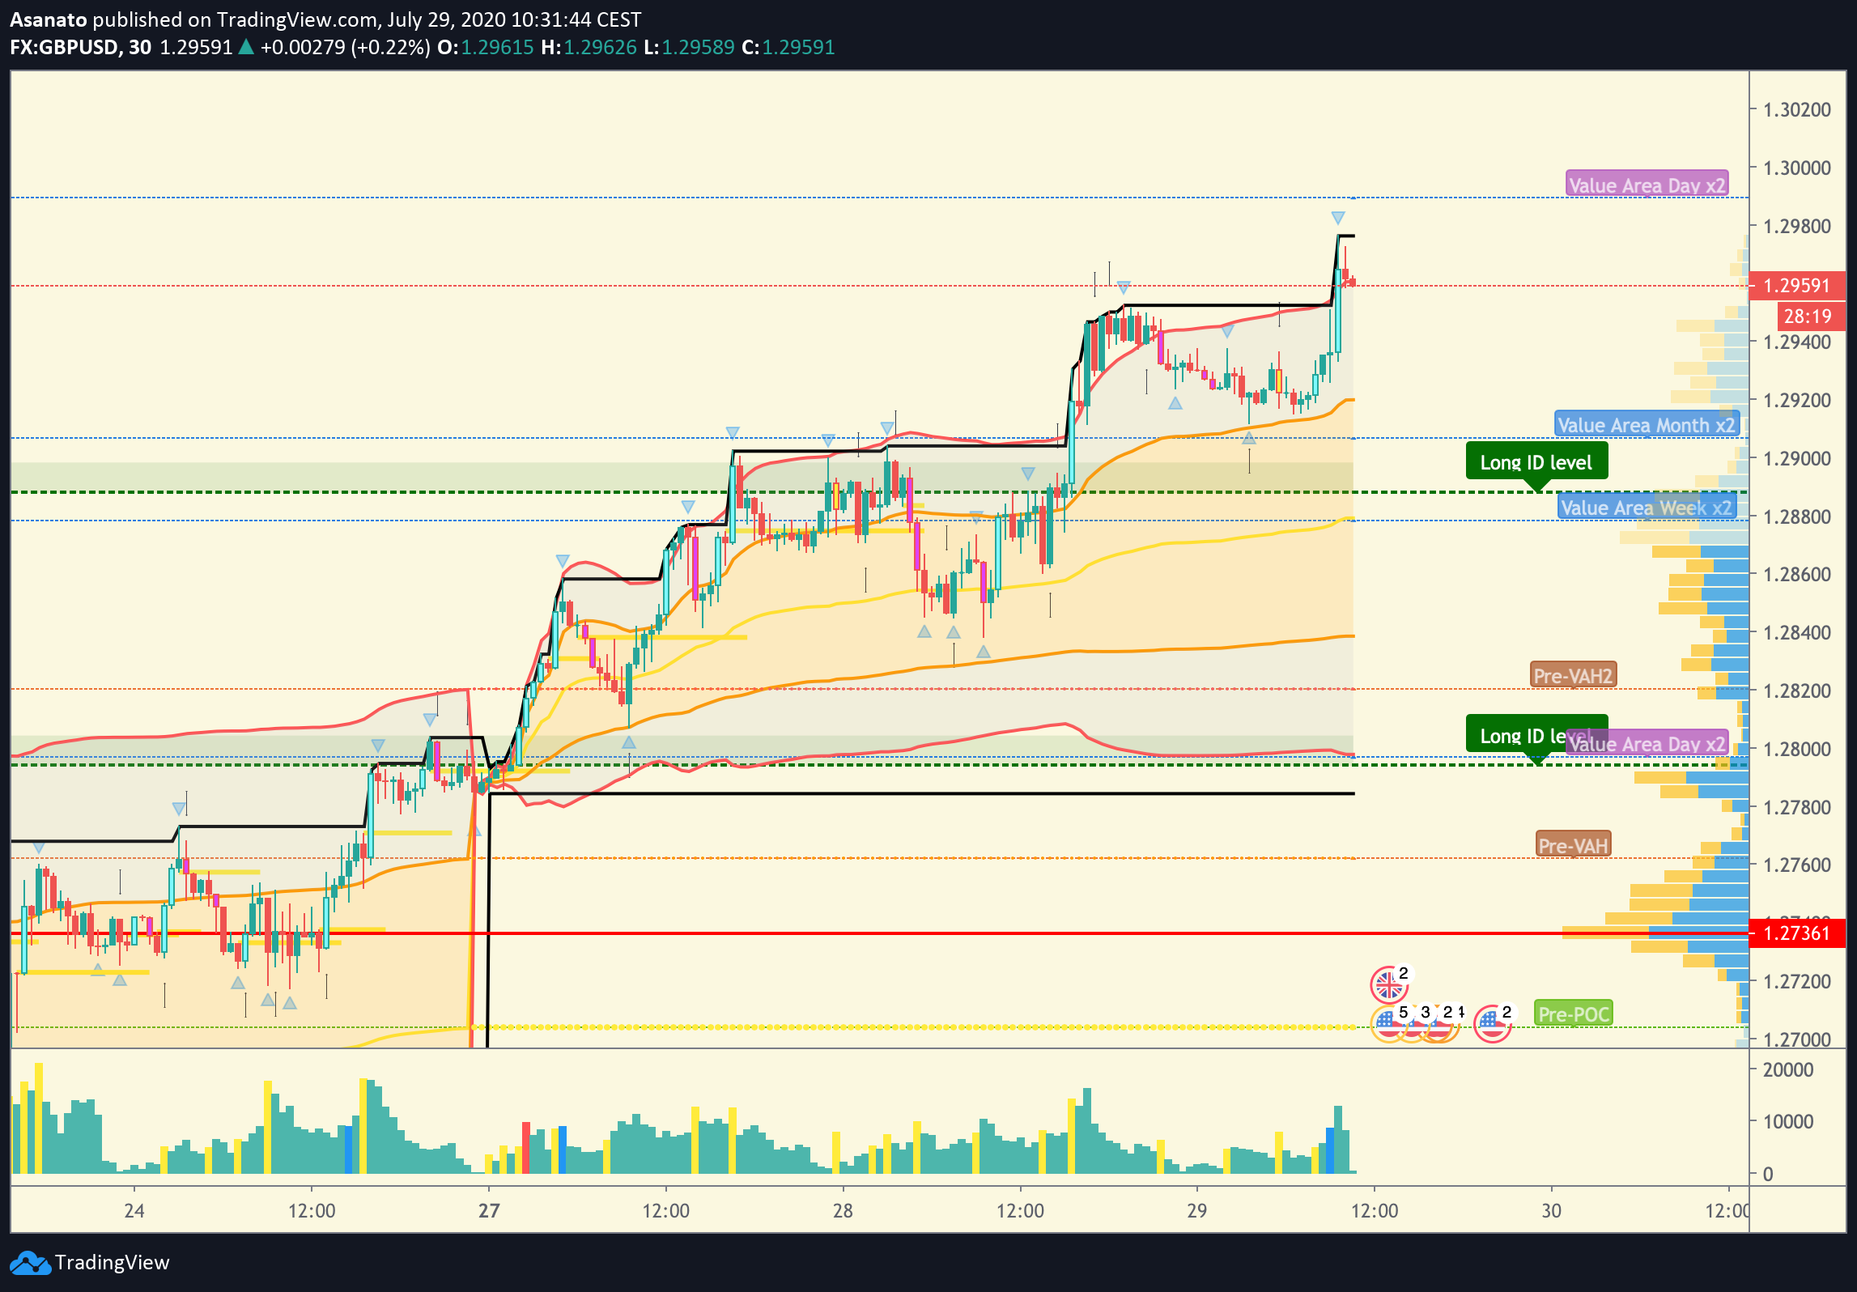Click the 1.28600 price axis label

point(1797,574)
